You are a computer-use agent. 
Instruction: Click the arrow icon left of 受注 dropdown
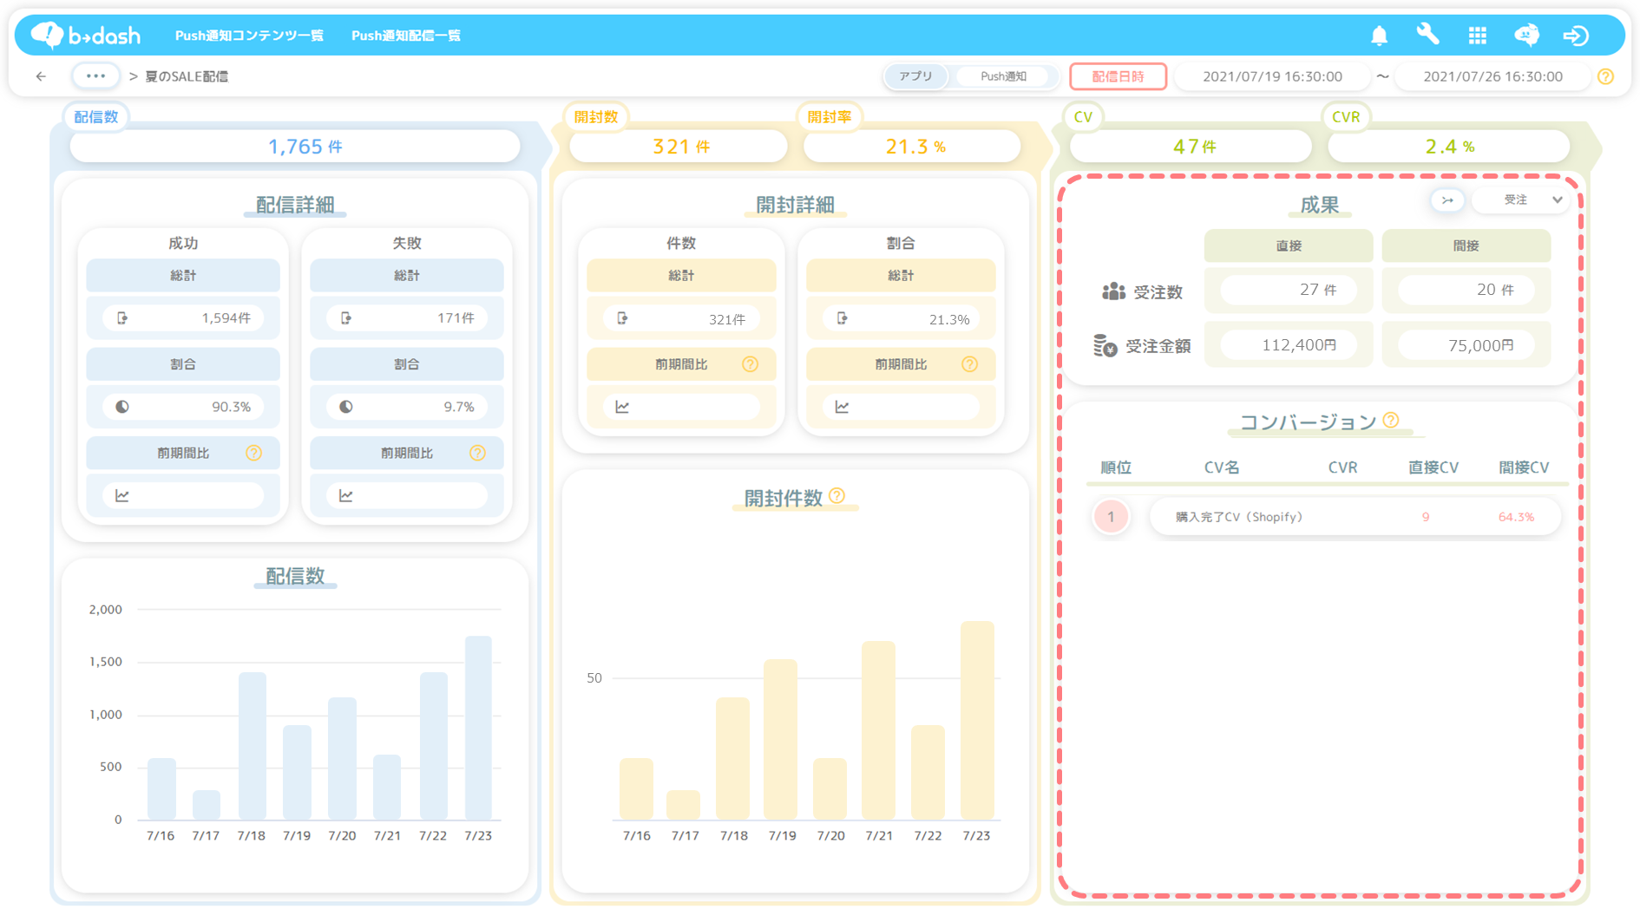pos(1447,199)
